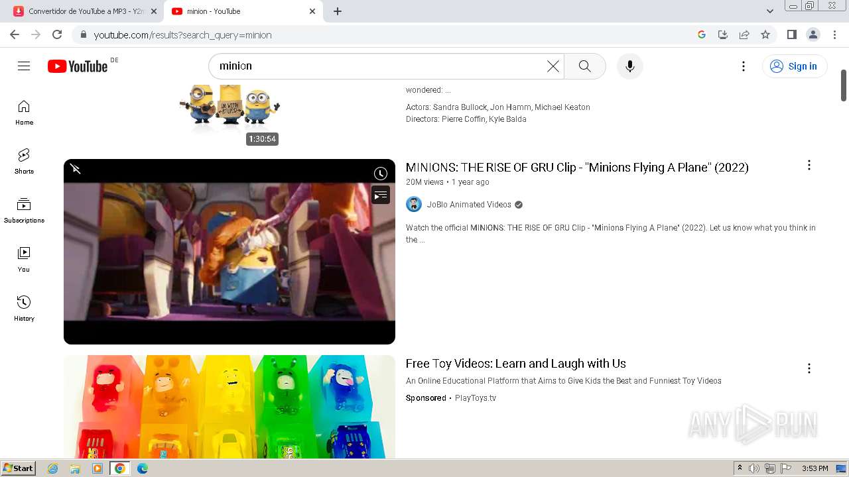Click Actors: Sandra Bullock line

[498, 107]
